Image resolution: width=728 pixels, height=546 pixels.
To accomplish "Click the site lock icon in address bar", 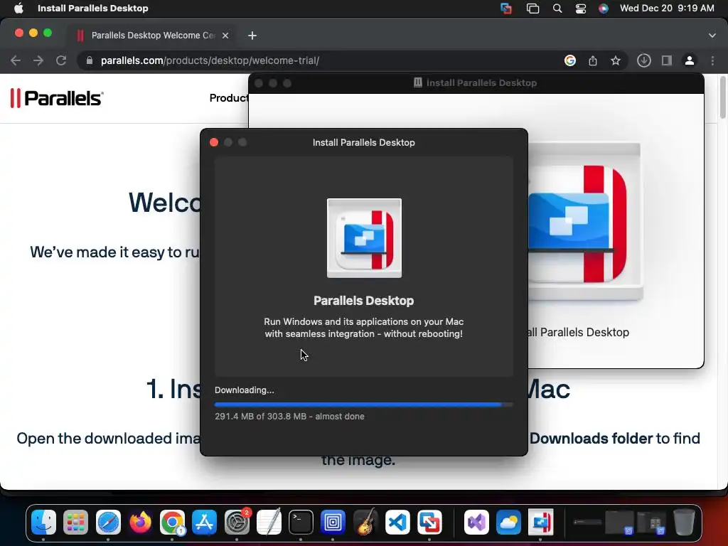I will pos(90,60).
